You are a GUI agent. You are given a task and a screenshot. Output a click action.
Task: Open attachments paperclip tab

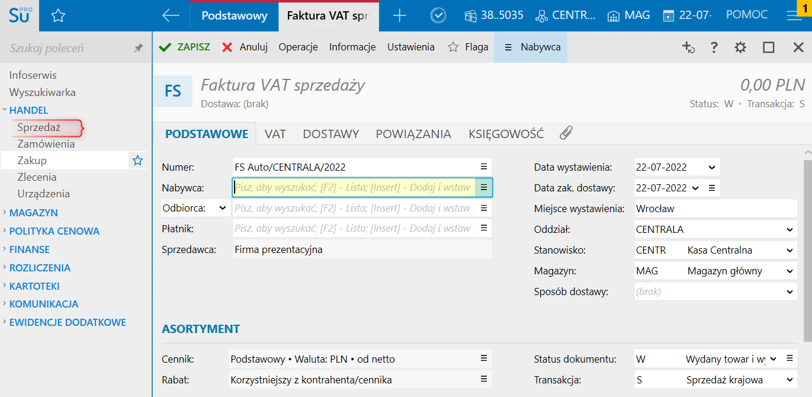(x=566, y=133)
